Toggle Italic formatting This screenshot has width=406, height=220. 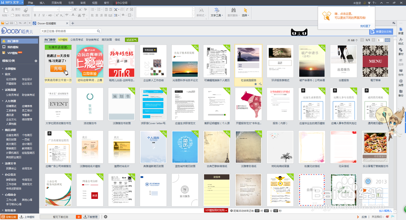tap(39, 15)
